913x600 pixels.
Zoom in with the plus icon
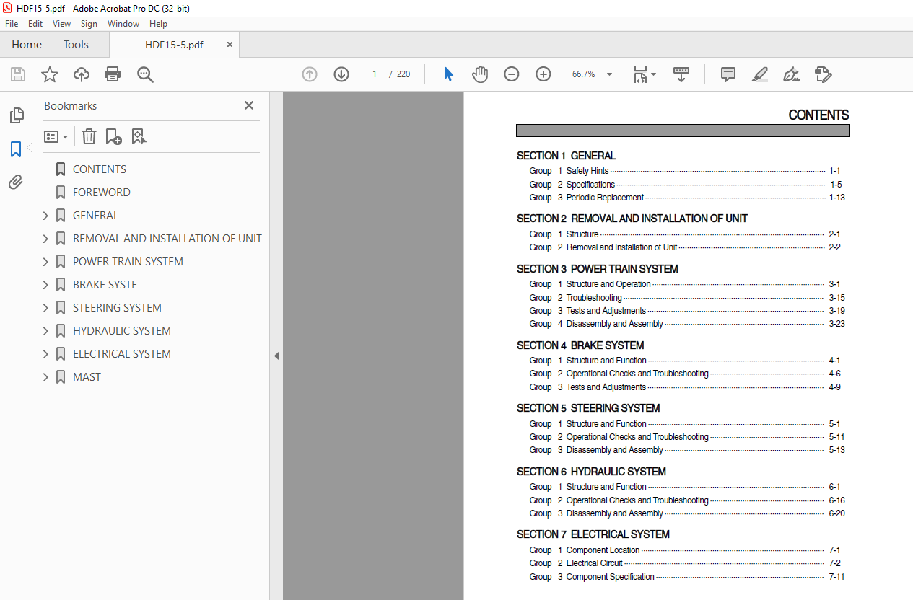(543, 74)
